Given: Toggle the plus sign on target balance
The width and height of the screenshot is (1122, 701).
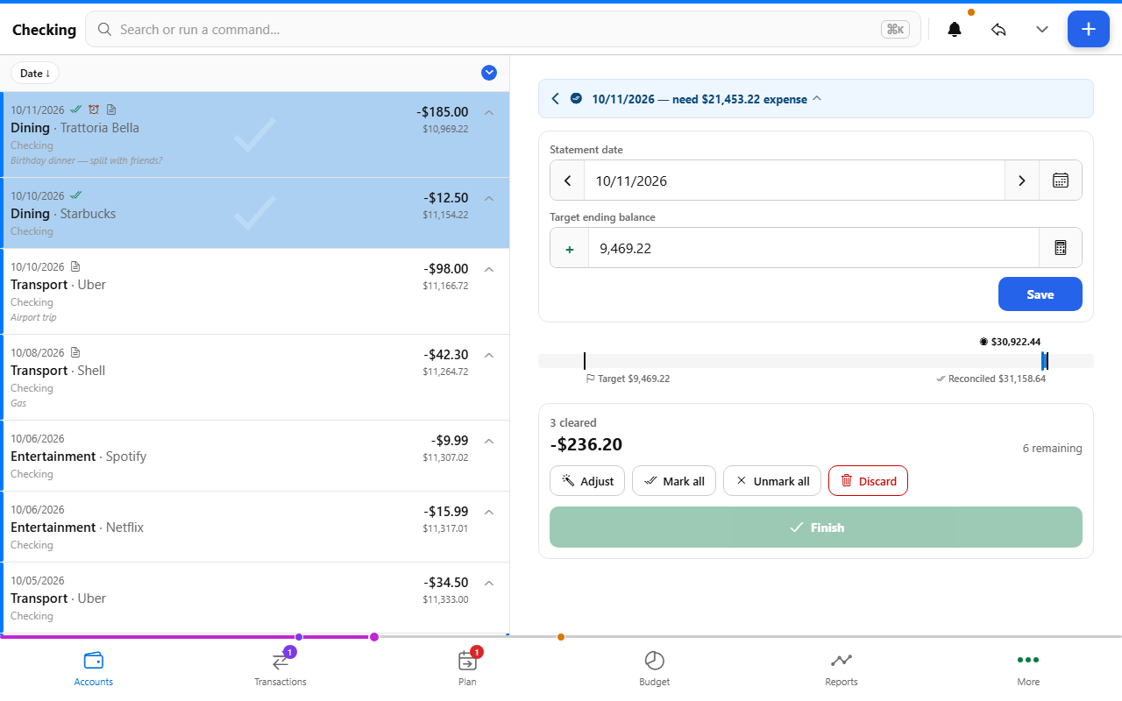Looking at the screenshot, I should point(570,249).
